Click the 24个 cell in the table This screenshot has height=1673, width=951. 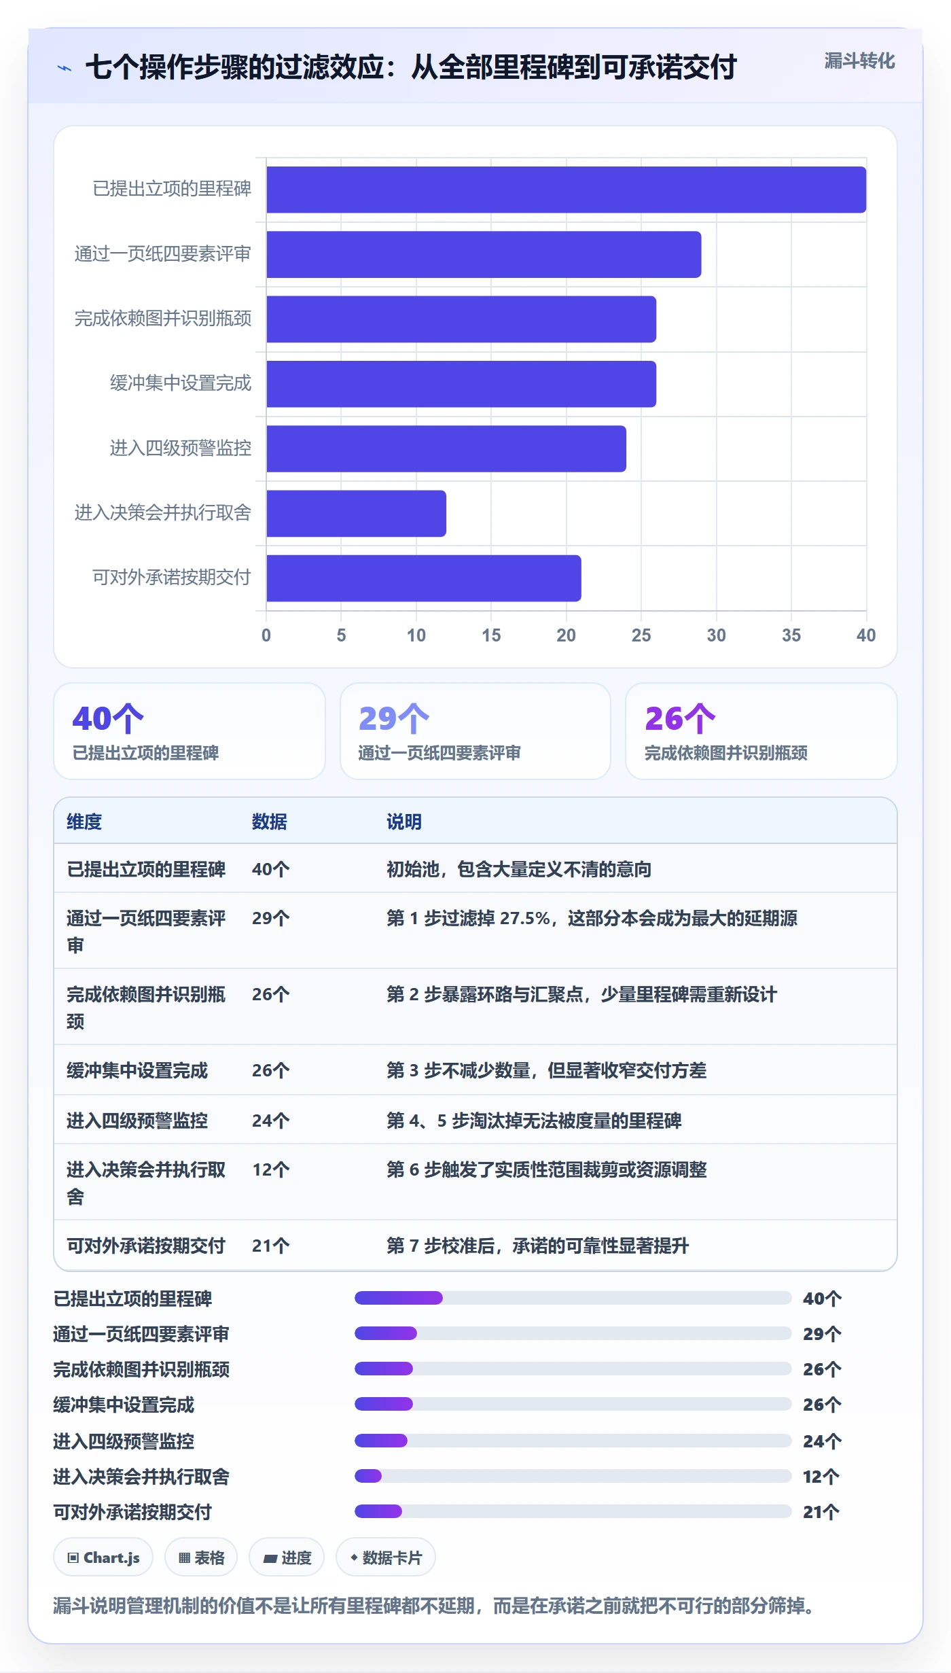tap(271, 1121)
